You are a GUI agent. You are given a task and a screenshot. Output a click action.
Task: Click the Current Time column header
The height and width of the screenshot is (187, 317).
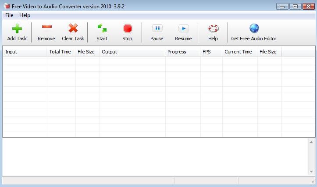tap(240, 52)
